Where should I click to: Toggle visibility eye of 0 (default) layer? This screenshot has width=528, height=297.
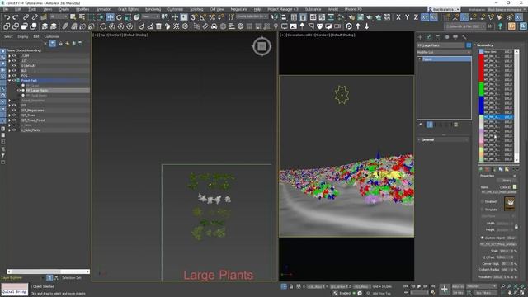14,66
